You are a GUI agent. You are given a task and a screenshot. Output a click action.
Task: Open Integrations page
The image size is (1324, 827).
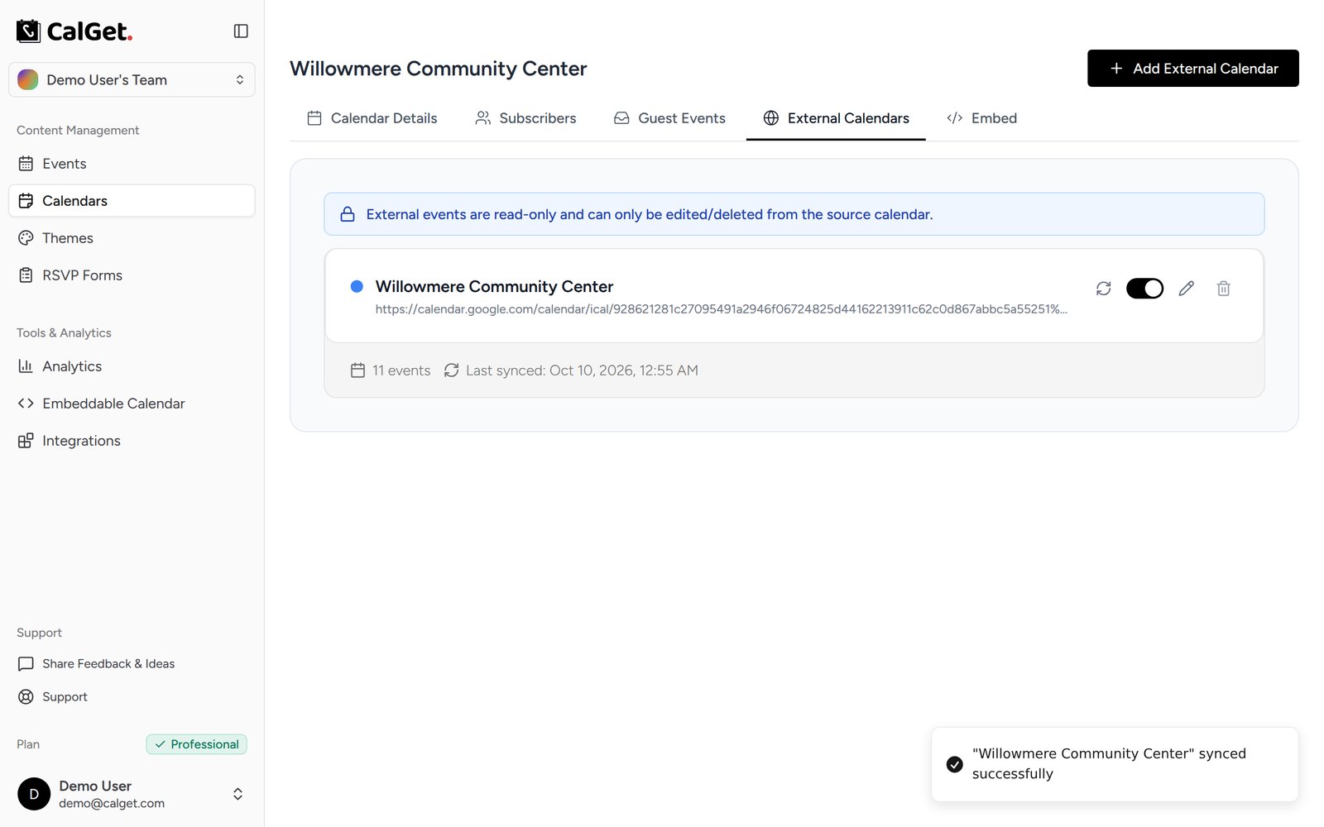(132, 441)
